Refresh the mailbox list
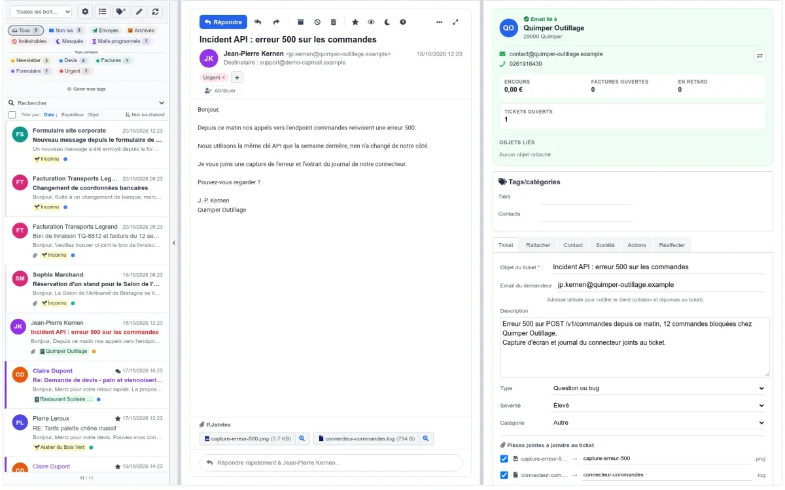The image size is (785, 490). click(155, 12)
